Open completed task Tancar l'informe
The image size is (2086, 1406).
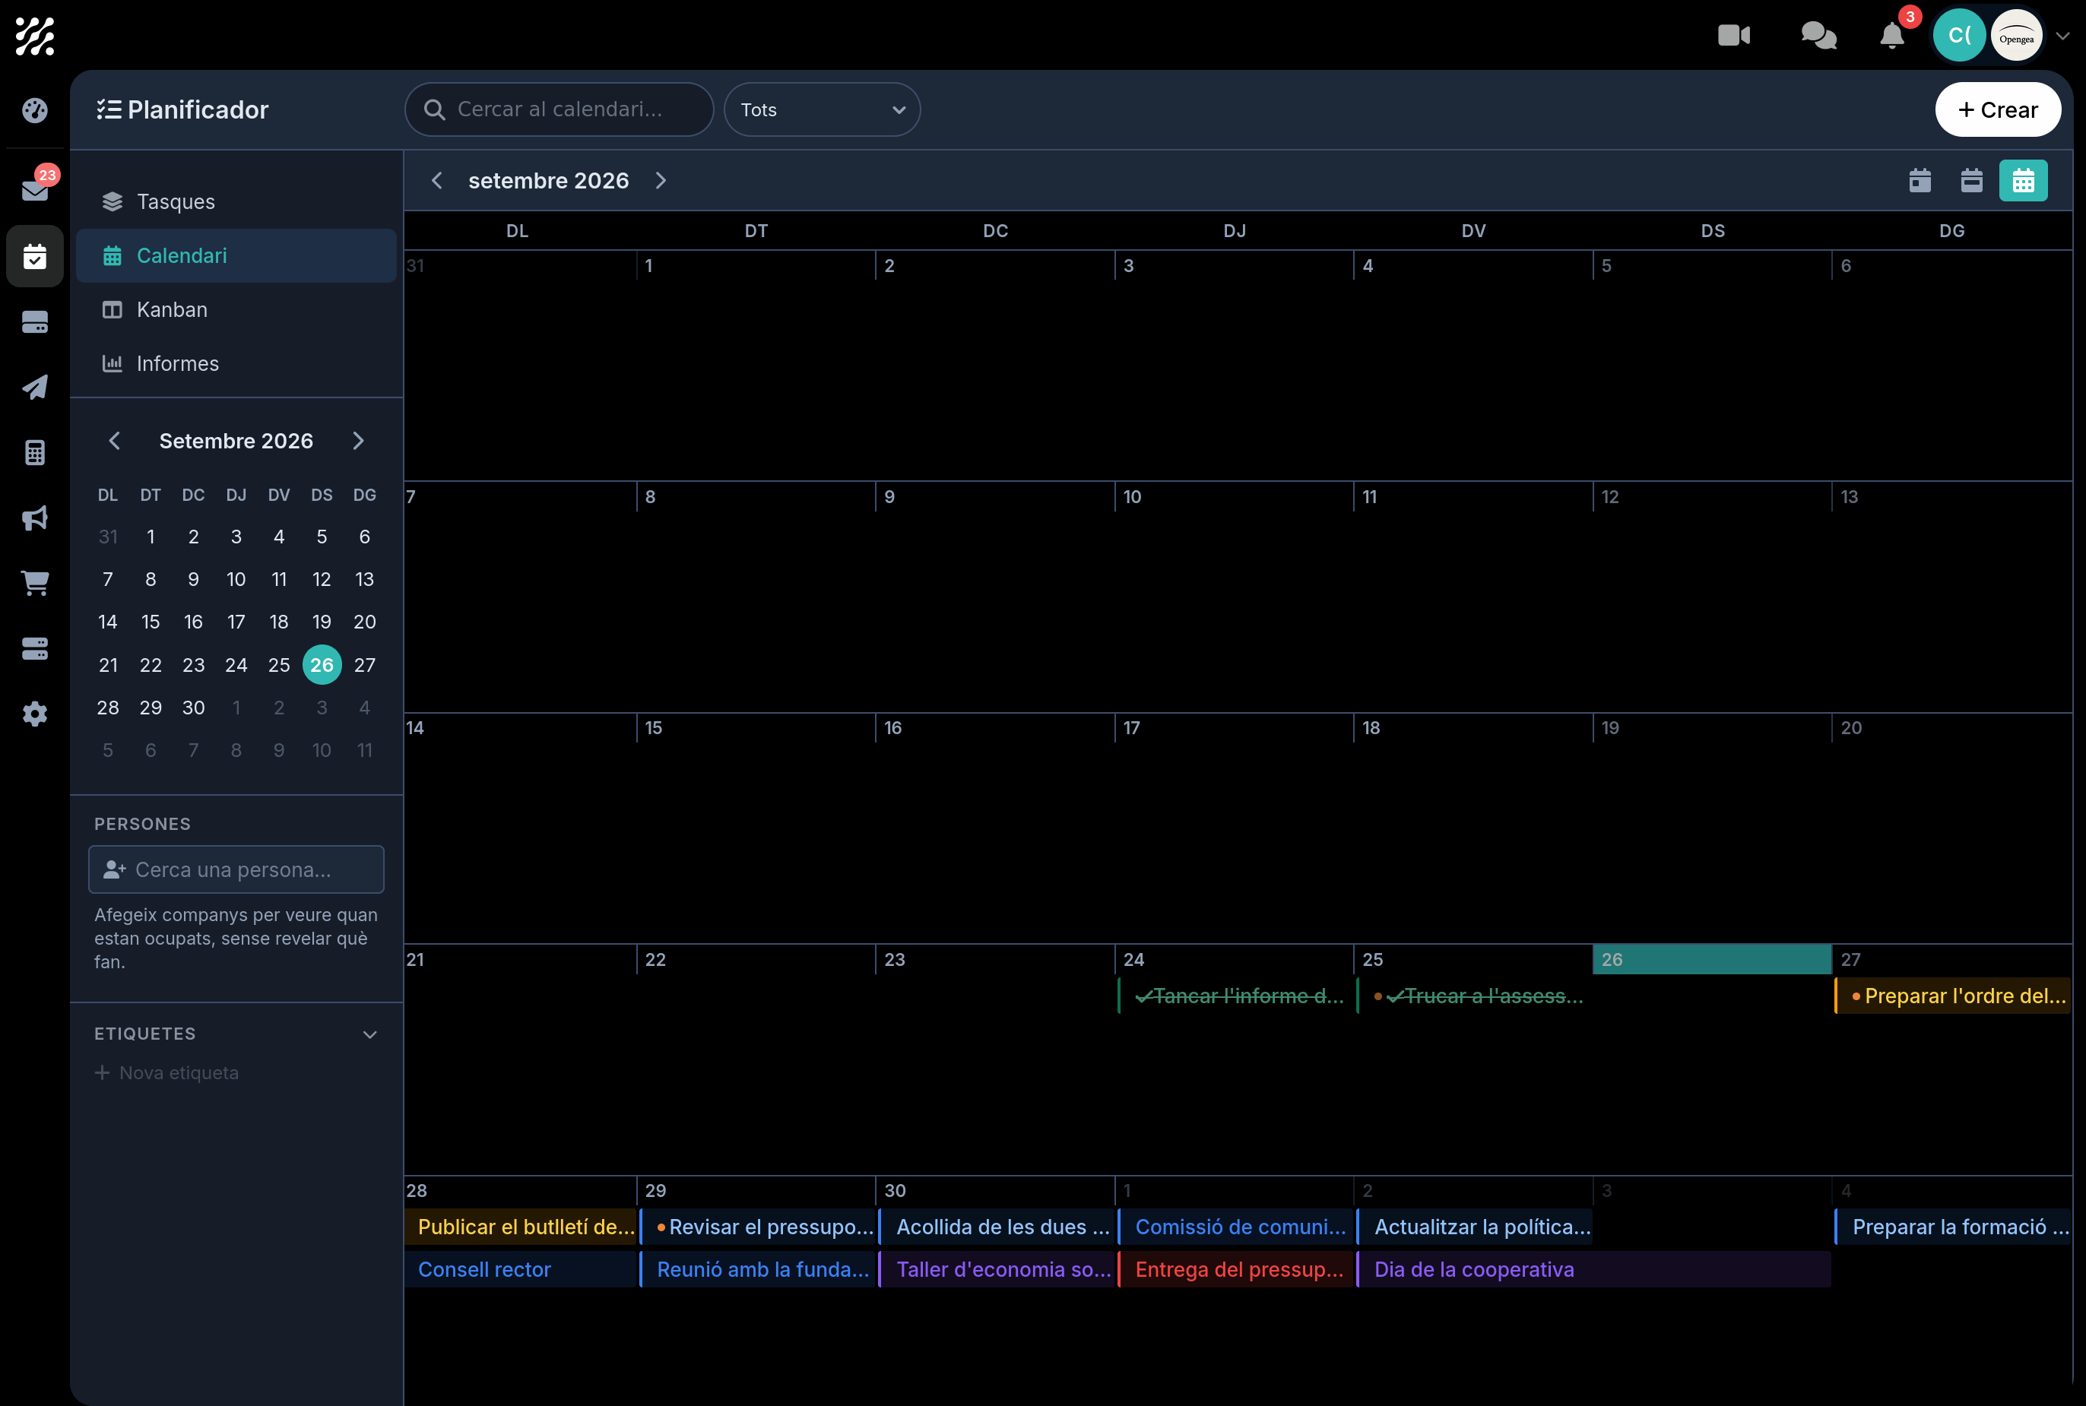coord(1235,996)
